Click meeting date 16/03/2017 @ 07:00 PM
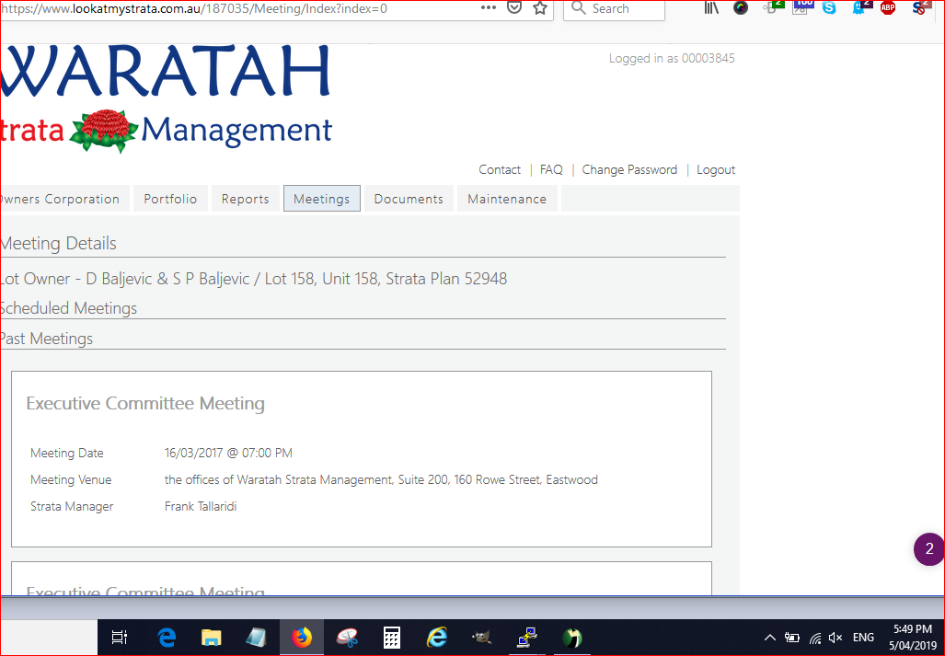The width and height of the screenshot is (945, 656). tap(228, 453)
